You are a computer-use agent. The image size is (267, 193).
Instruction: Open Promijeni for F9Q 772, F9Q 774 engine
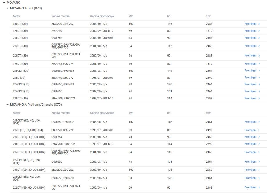(250, 64)
